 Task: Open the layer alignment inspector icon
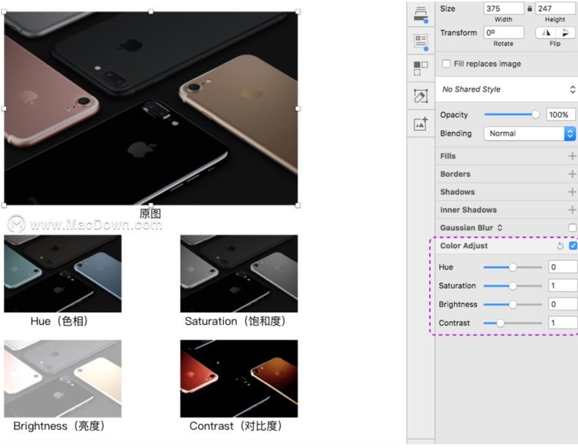(x=420, y=15)
